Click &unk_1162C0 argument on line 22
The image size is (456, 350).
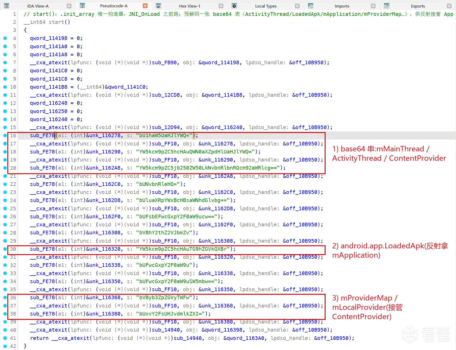(x=103, y=184)
